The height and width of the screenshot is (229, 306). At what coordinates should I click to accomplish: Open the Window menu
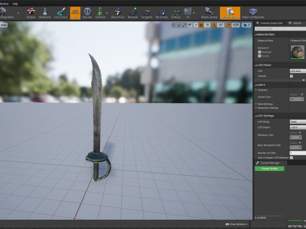coord(4,4)
